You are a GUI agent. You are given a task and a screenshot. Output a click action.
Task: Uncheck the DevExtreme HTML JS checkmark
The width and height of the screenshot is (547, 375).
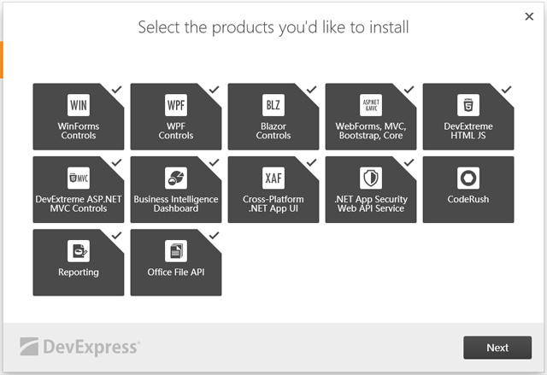tap(506, 90)
